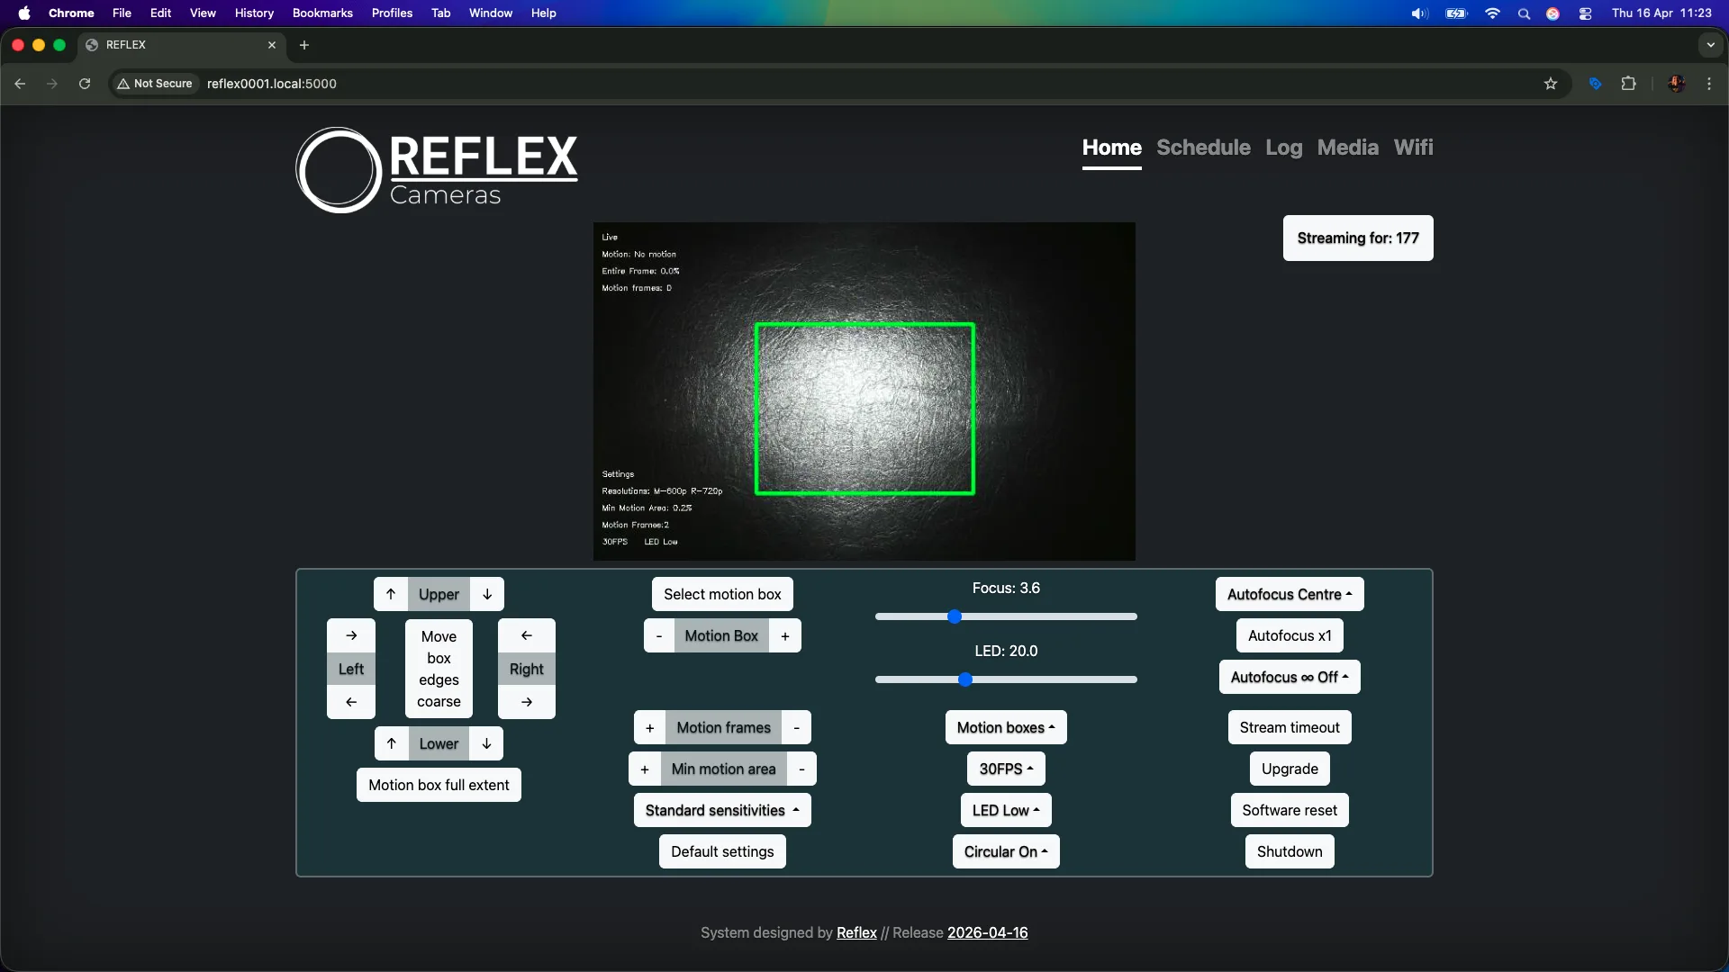Reload the page in Chrome
Viewport: 1729px width, 972px height.
[85, 84]
